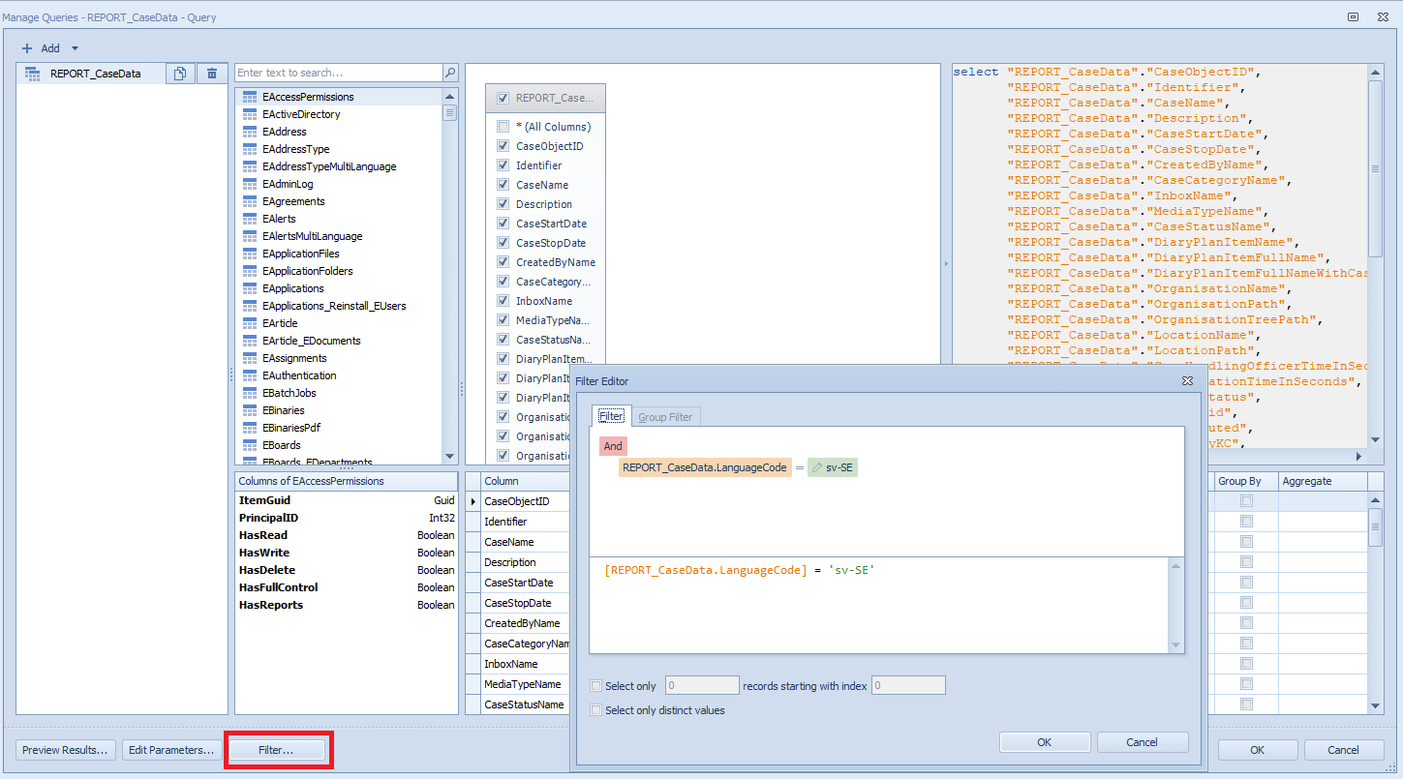Select the EAdminLog table
The image size is (1403, 779).
click(288, 184)
